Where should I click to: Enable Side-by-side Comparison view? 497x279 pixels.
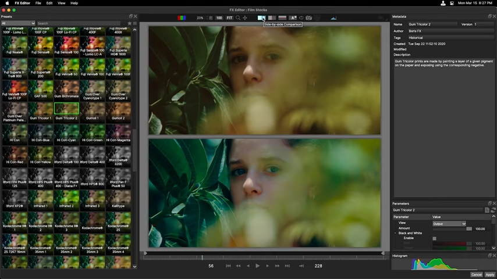[261, 18]
